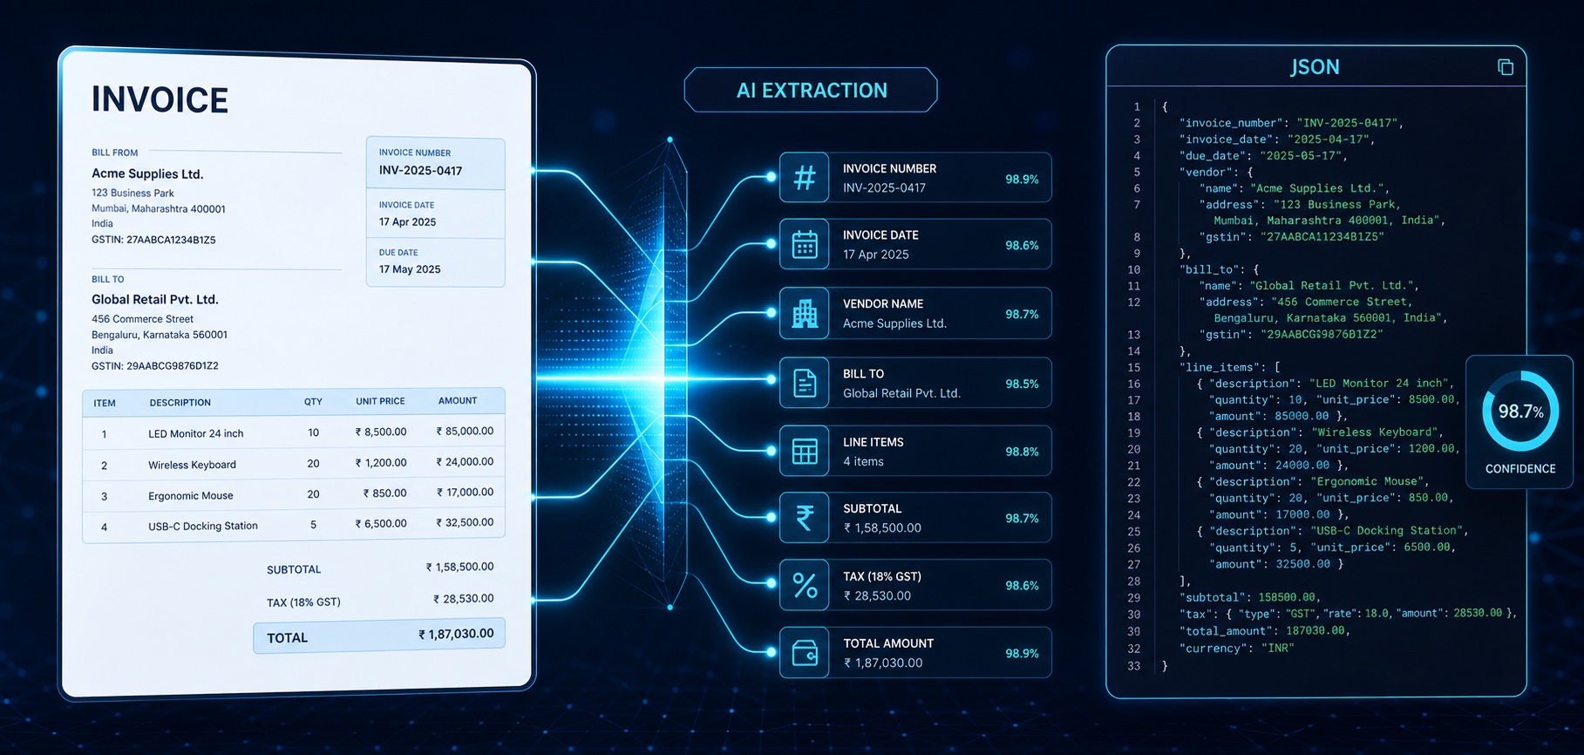The width and height of the screenshot is (1584, 755).
Task: Click 'LED Monitor 24 inch' table row
Action: pos(294,432)
